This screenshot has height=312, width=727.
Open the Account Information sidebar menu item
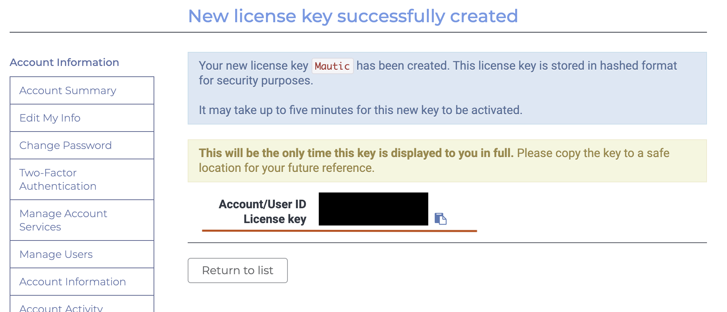point(73,282)
